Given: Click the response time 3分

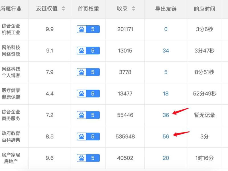Looking at the screenshot, I should 204,137.
